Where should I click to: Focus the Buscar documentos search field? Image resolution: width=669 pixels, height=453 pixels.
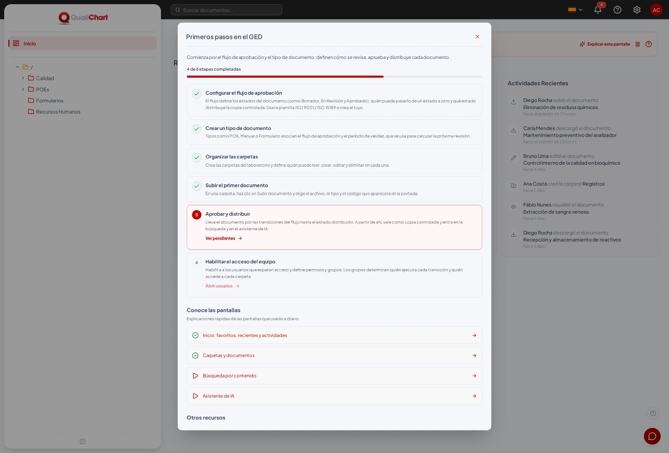click(226, 10)
